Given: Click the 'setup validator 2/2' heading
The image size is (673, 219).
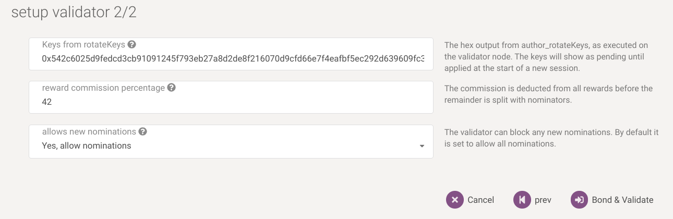Looking at the screenshot, I should [74, 13].
